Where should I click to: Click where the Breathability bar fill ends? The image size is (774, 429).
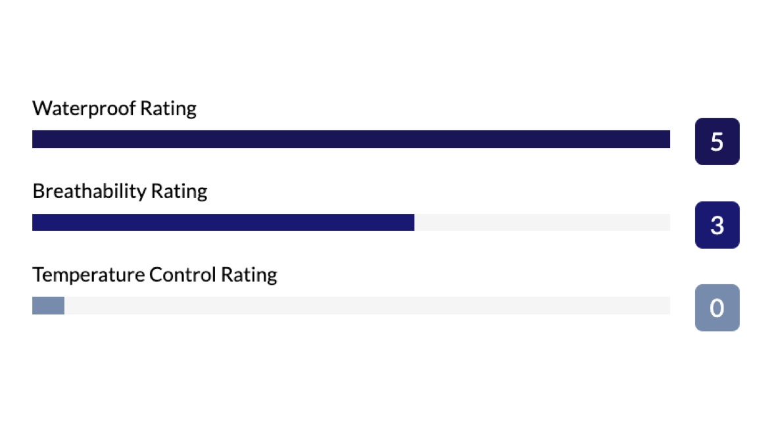[413, 222]
